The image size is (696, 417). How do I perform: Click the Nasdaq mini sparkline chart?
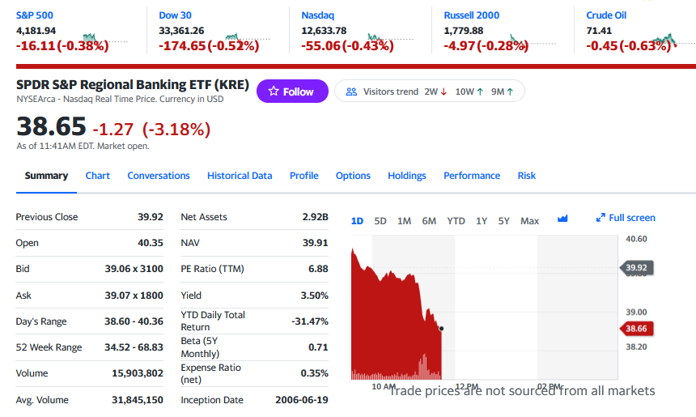(x=391, y=39)
